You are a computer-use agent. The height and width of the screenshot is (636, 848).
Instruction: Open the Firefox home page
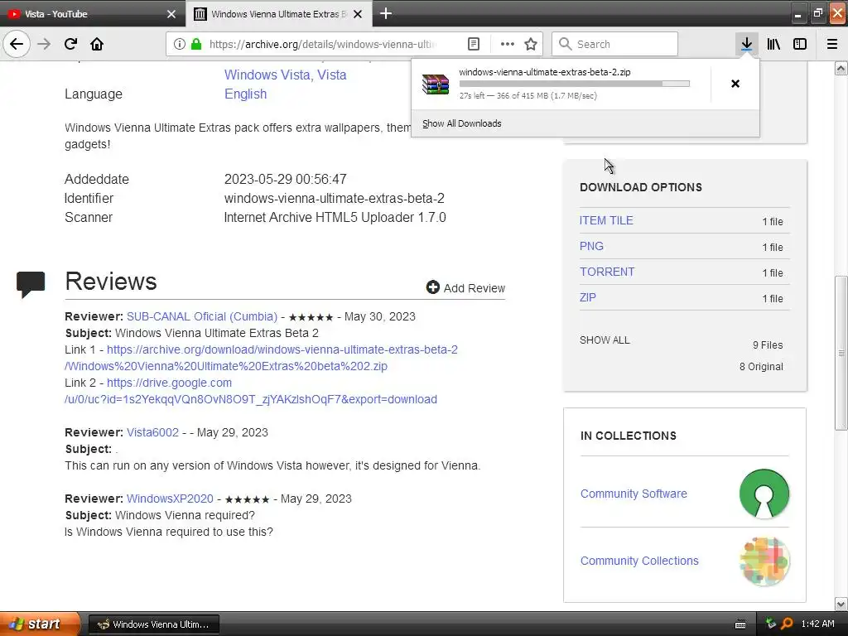coord(97,44)
